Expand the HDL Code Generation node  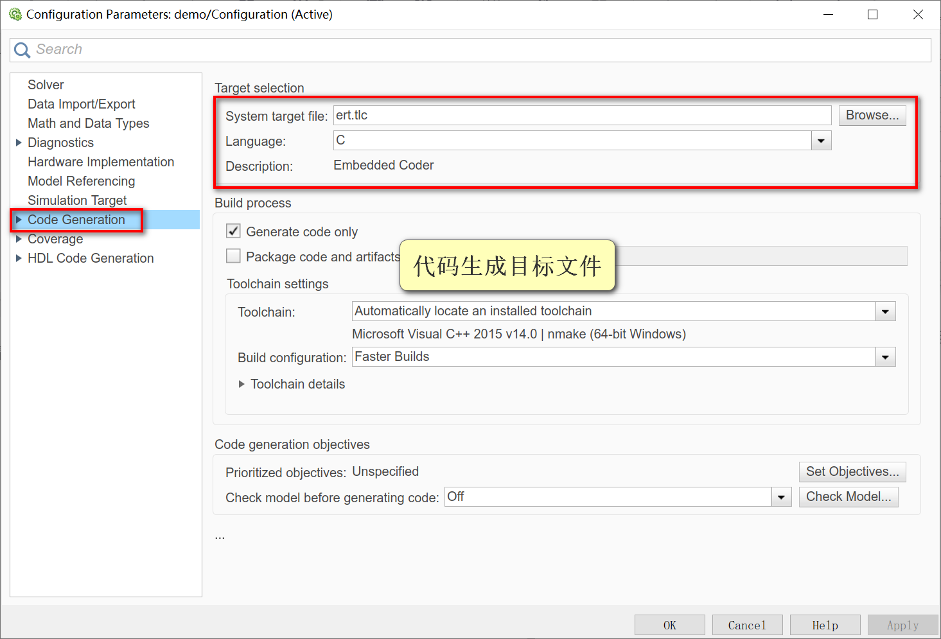coord(19,258)
